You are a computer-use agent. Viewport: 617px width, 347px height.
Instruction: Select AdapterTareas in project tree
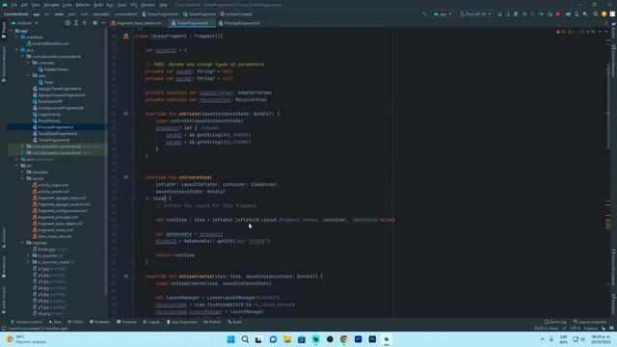coord(56,69)
